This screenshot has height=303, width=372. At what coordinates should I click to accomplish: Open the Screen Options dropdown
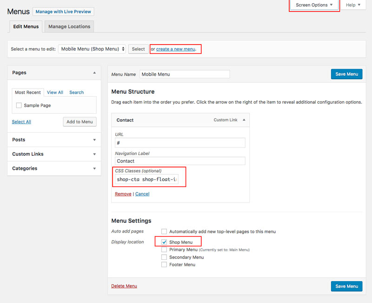(314, 5)
